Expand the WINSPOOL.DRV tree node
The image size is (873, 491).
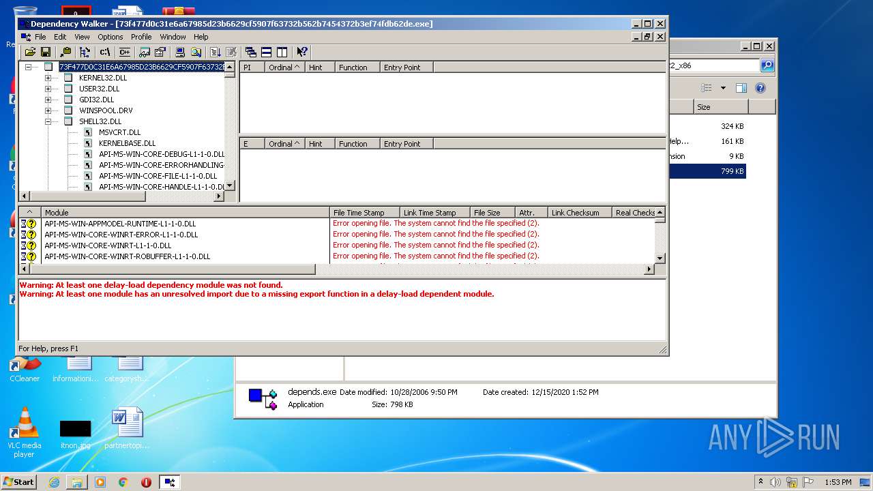click(48, 110)
